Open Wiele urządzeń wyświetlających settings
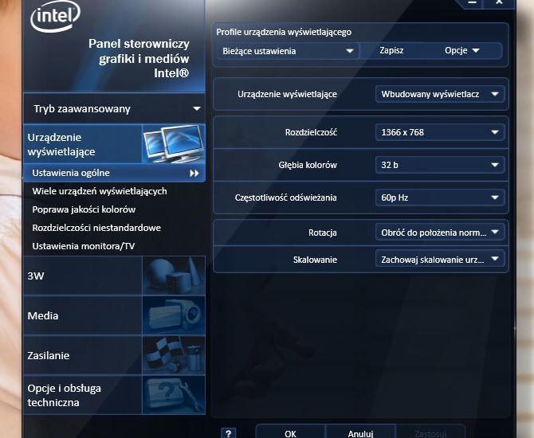This screenshot has height=438, width=534. [x=100, y=191]
